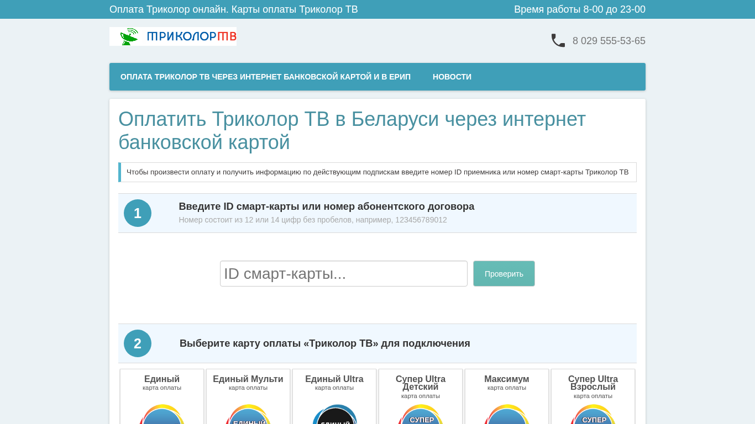Click the Проверить button
Screen dimensions: 755x424
click(504, 274)
